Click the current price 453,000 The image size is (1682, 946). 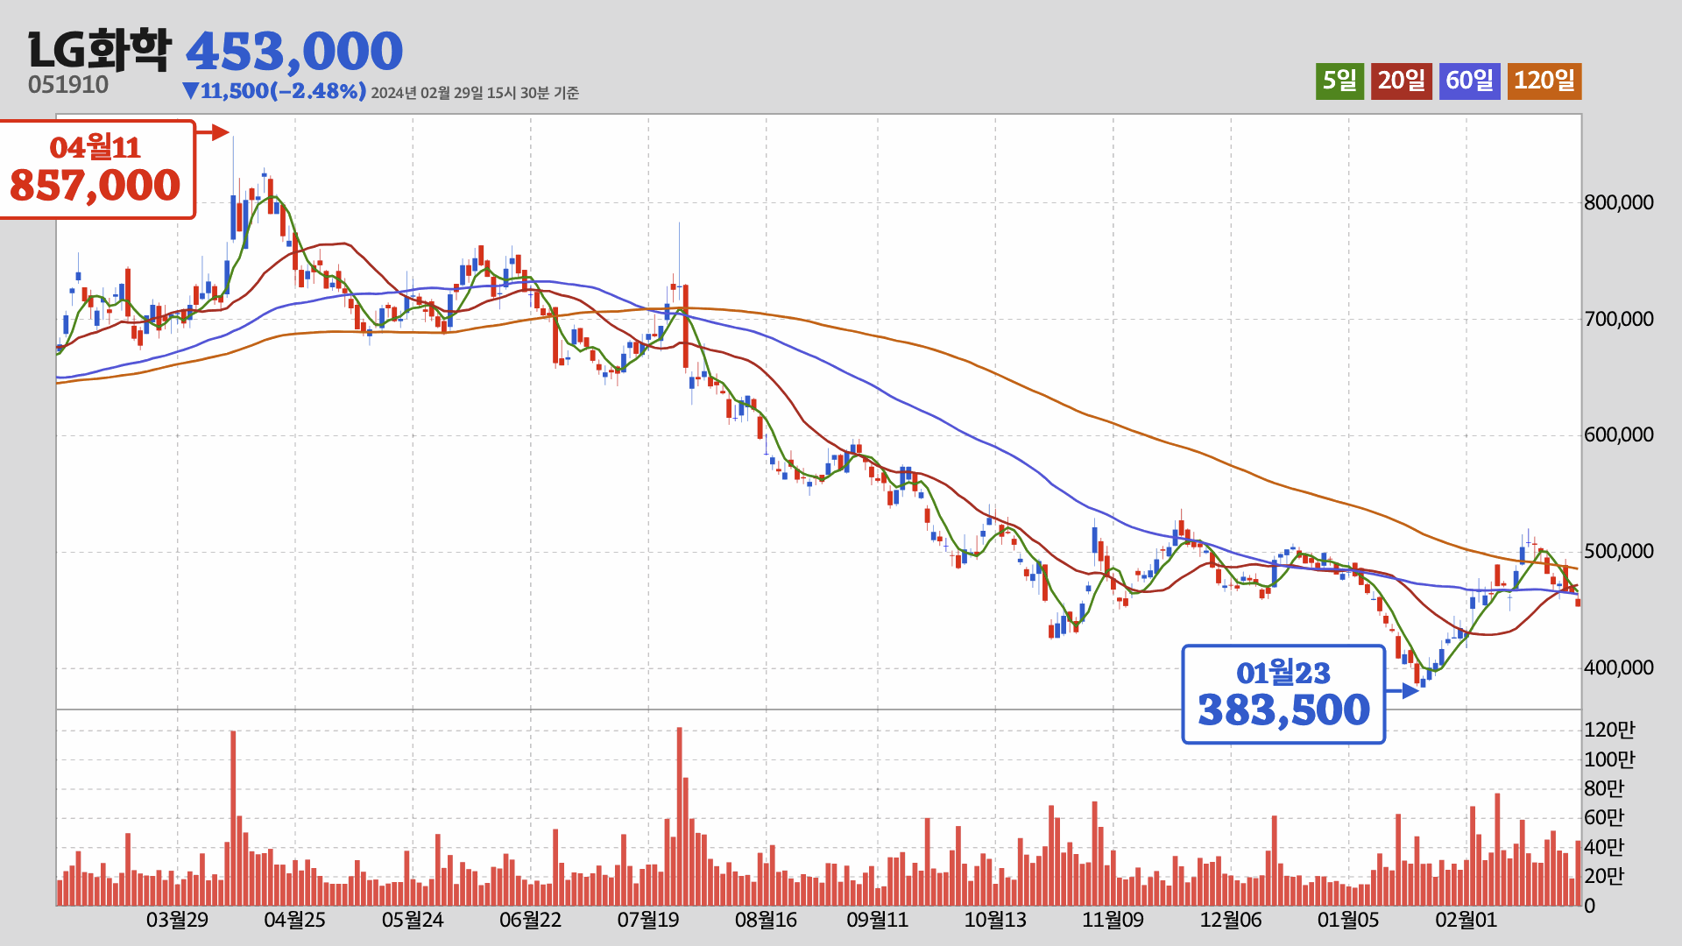pos(294,51)
